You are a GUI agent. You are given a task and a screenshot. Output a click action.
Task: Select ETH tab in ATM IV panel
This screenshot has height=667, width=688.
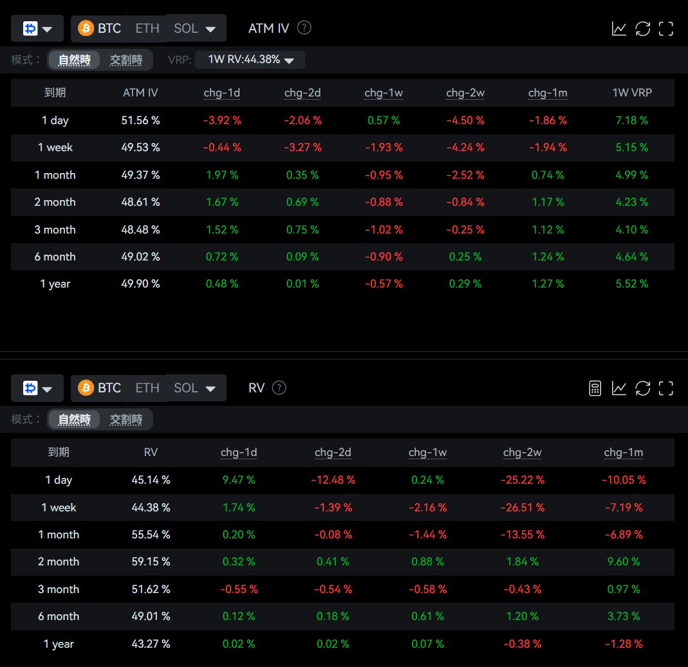(x=147, y=28)
